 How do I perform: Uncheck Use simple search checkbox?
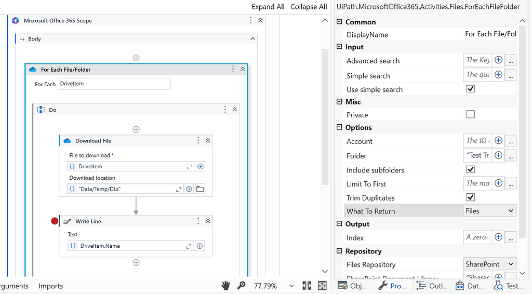click(471, 89)
